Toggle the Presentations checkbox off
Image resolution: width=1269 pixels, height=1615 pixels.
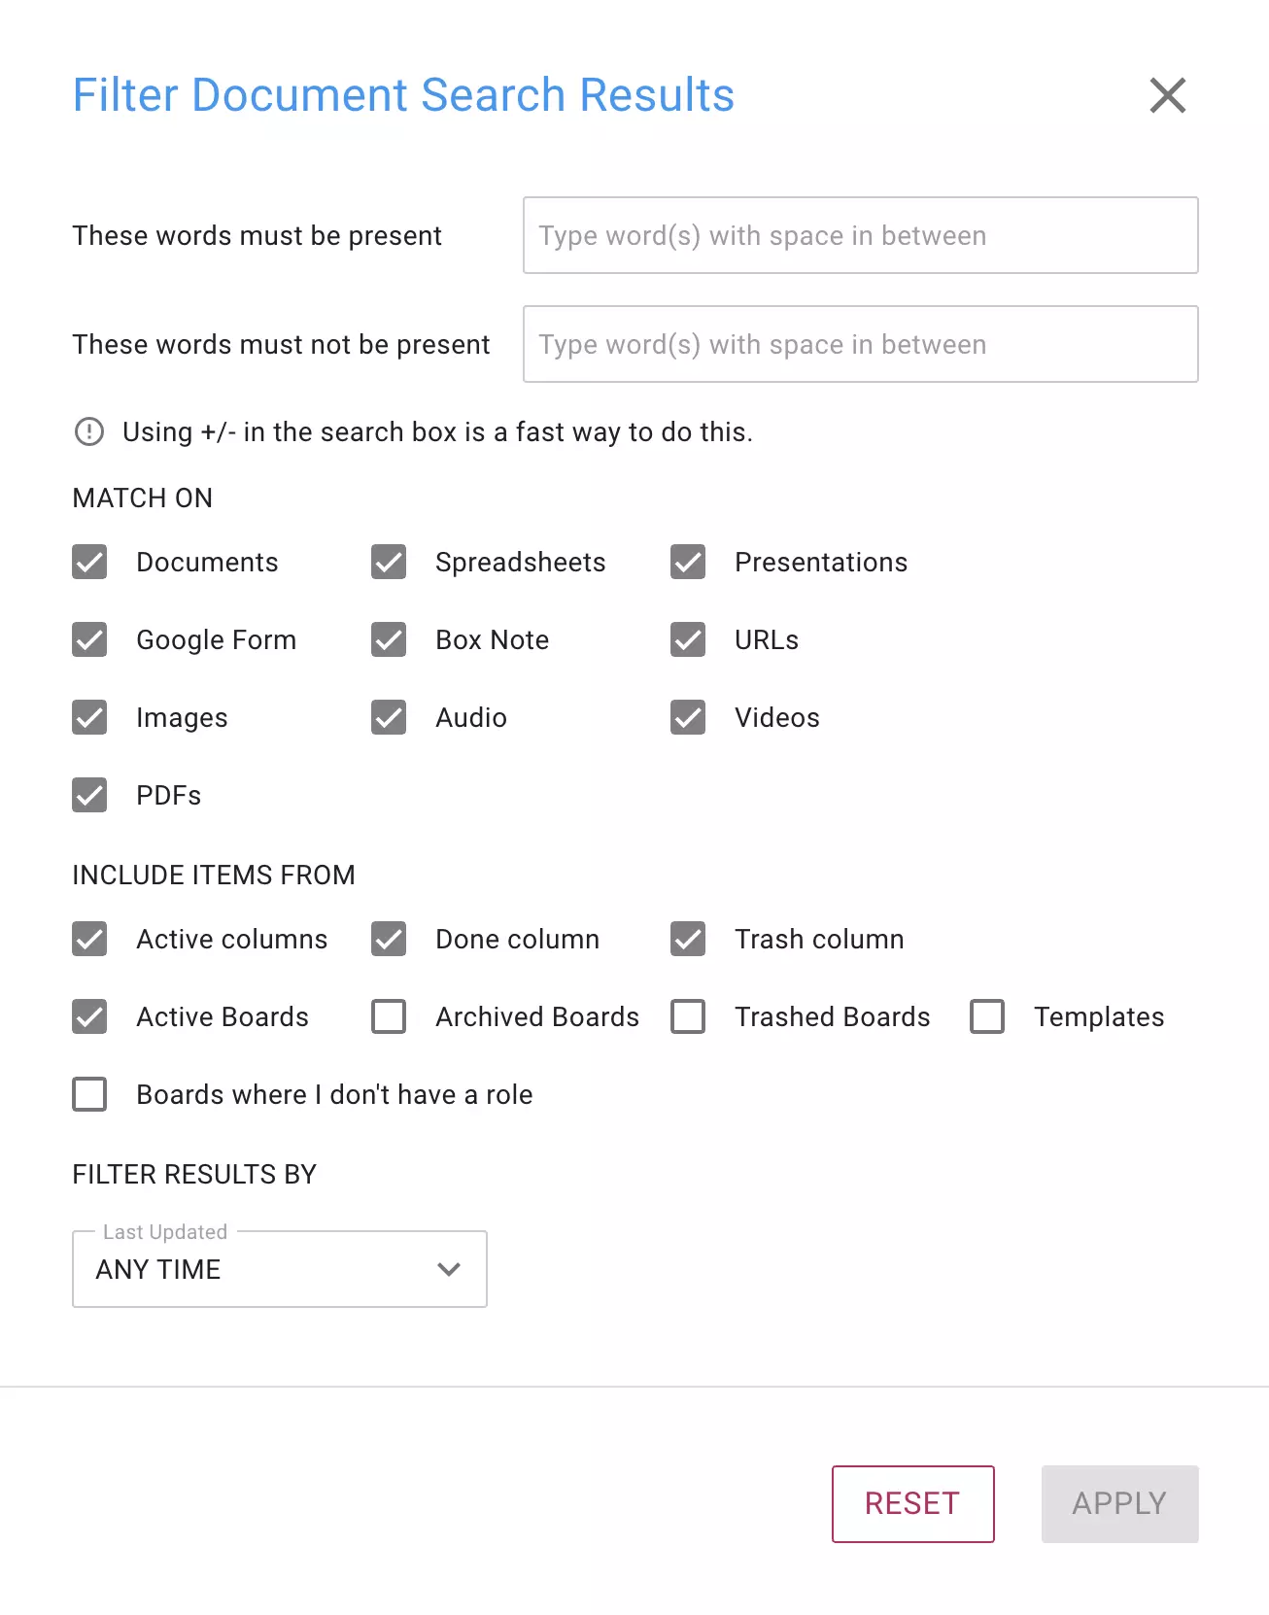(x=688, y=562)
